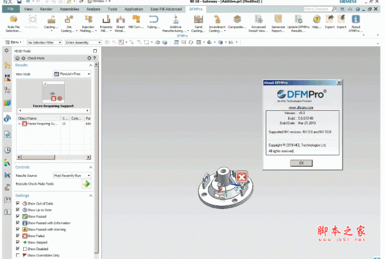Open Rule File Selection tool
Viewport: 385px width, 259px height.
click(x=13, y=24)
